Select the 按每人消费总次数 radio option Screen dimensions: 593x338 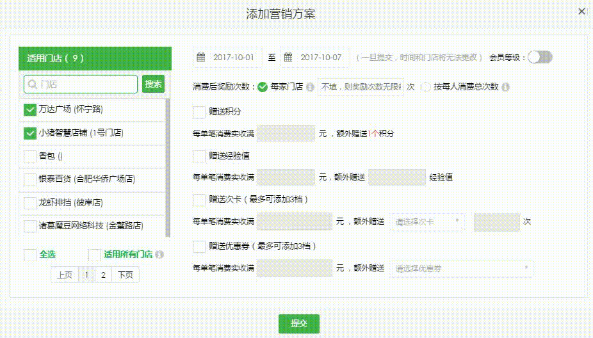(x=426, y=87)
